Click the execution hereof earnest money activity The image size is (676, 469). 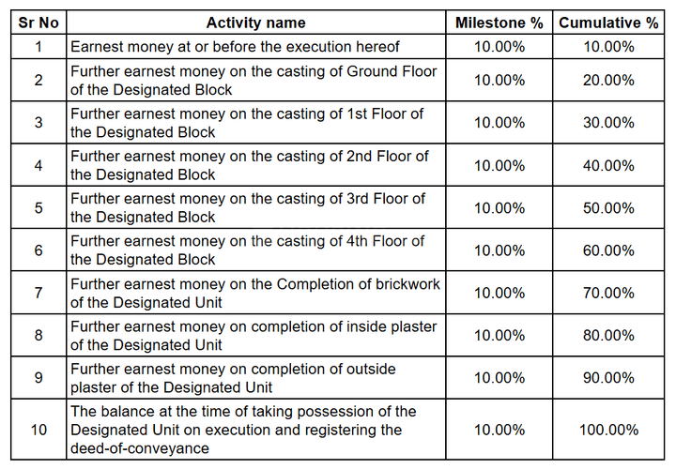click(235, 46)
